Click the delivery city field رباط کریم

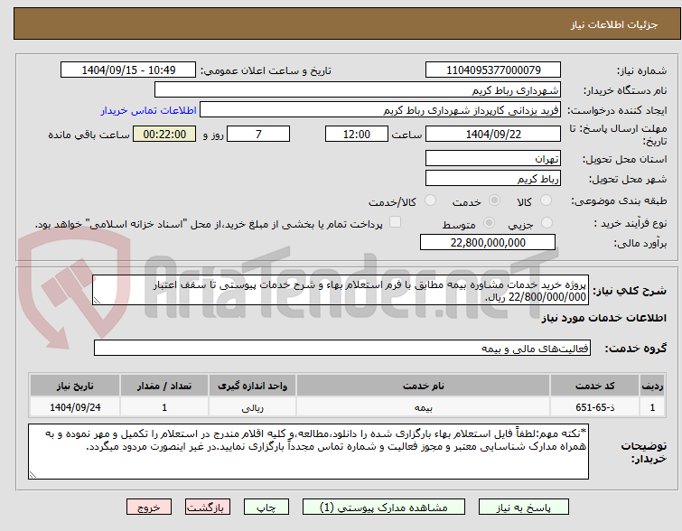tap(493, 178)
